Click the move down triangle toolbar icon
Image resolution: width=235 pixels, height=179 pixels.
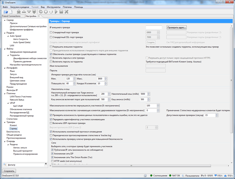[x=29, y=12]
